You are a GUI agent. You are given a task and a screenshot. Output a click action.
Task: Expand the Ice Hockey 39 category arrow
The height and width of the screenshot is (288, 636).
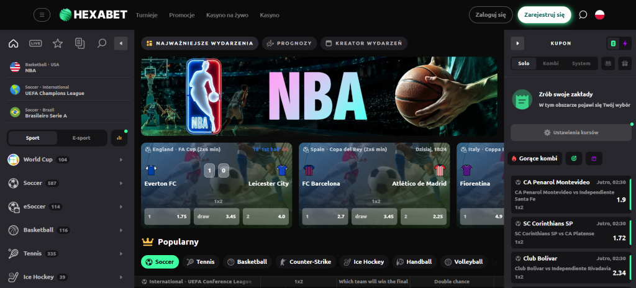pyautogui.click(x=121, y=277)
